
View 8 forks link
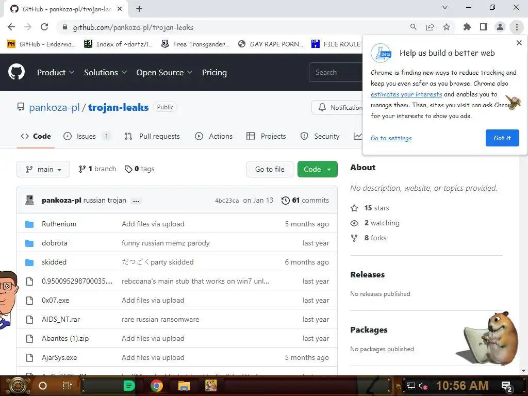tap(368, 238)
